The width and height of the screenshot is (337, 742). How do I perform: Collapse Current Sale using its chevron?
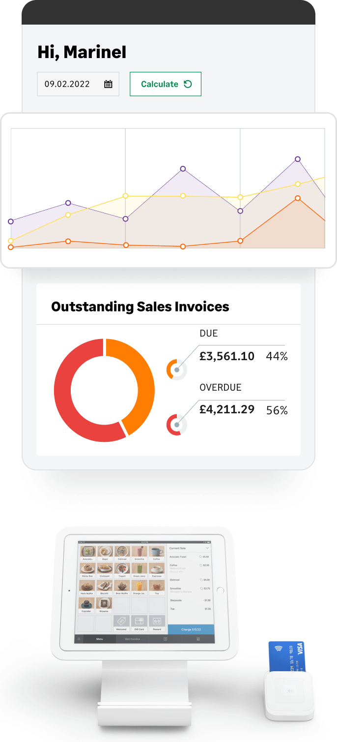208,549
